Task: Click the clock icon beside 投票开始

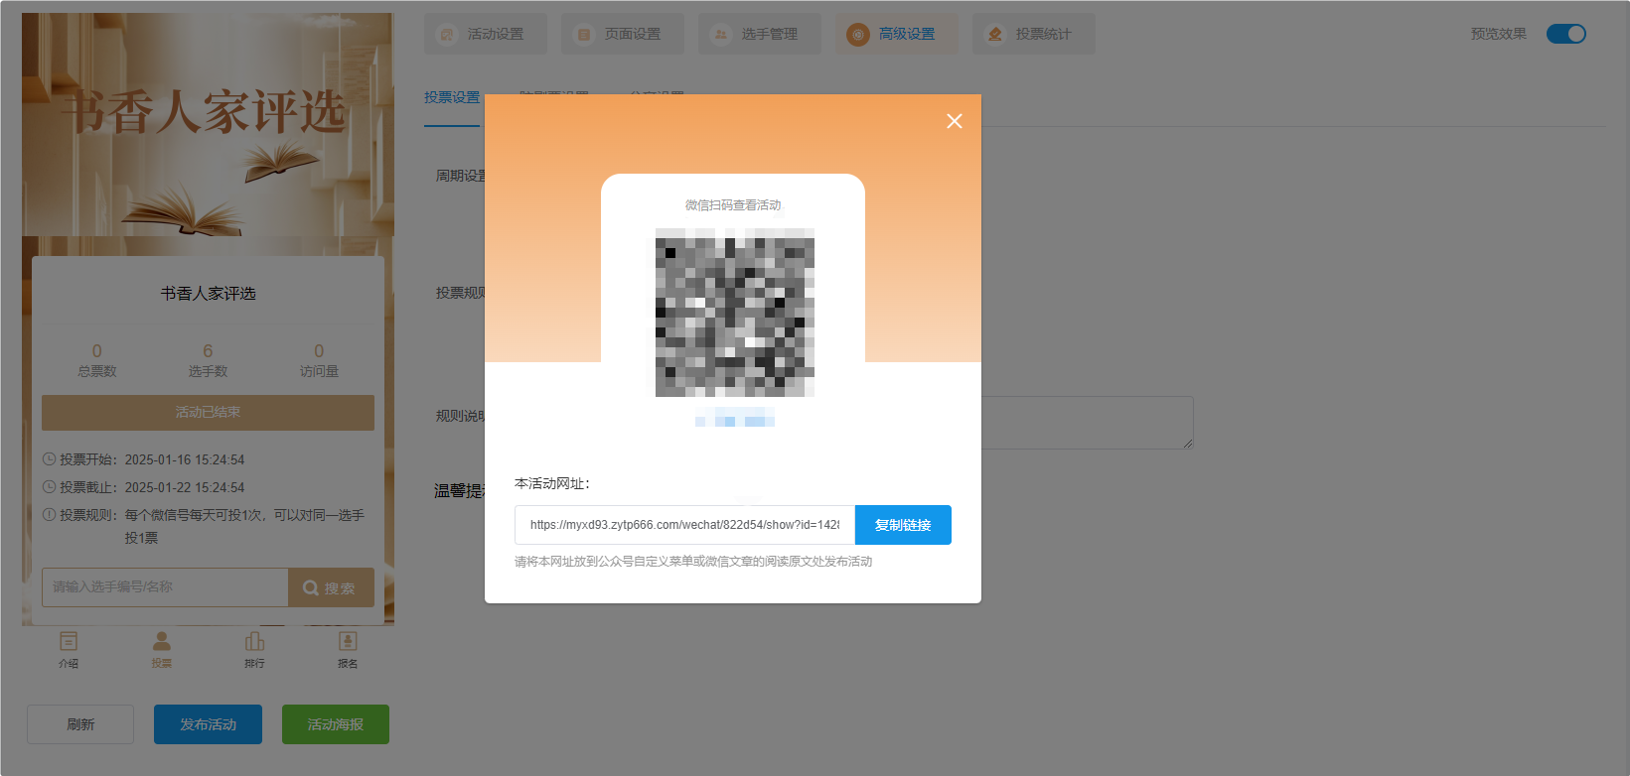Action: click(49, 459)
